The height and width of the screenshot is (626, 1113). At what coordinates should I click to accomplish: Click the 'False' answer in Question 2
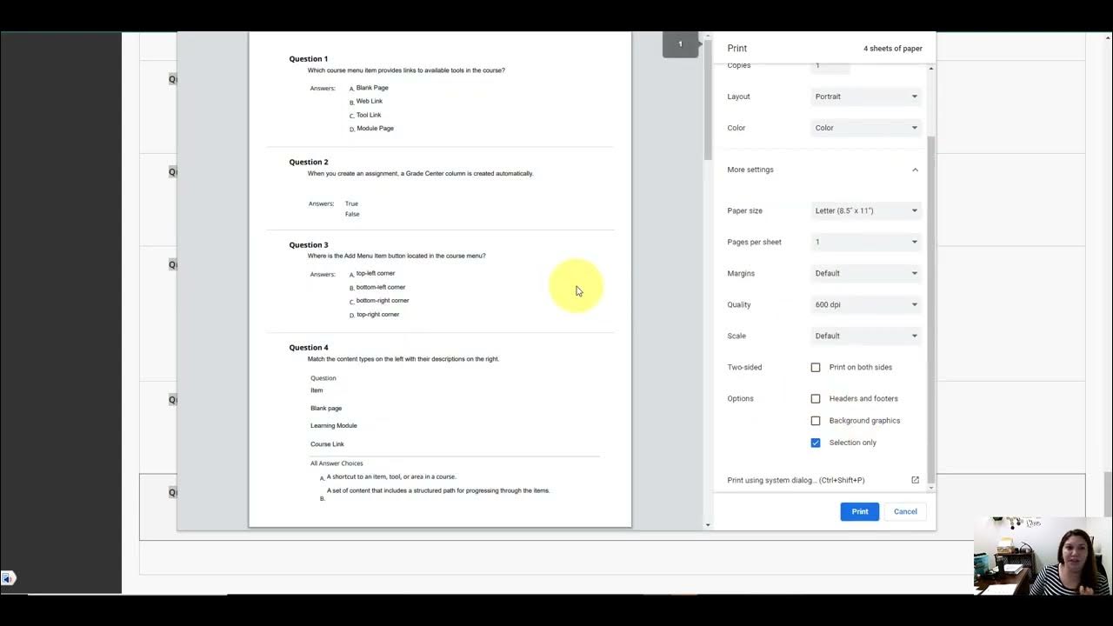352,214
